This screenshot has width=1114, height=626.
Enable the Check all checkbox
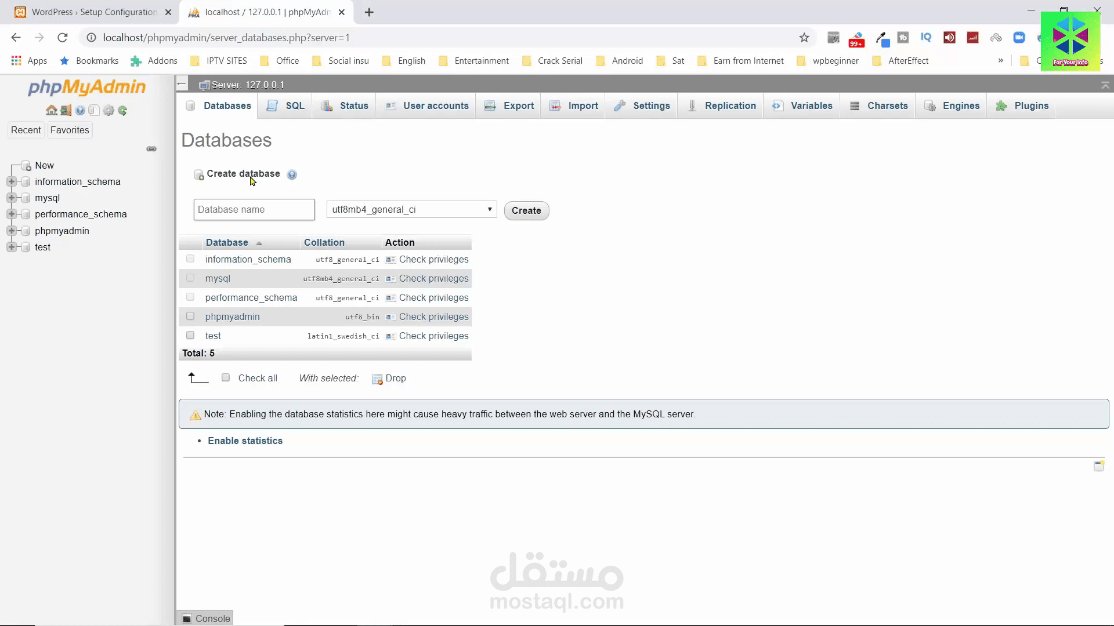coord(226,378)
